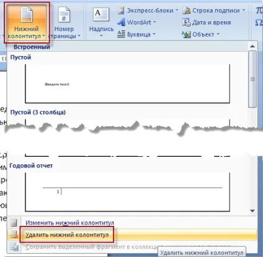Open the Экспресс-блоки dropdown arrow
This screenshot has width=263, height=257.
pos(177,10)
